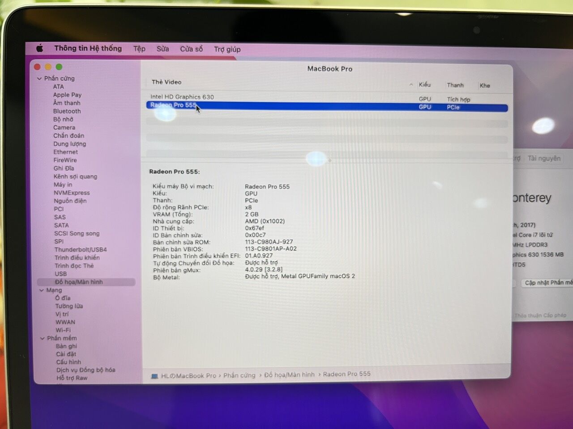Sort by the Kiểu column header

coord(425,85)
